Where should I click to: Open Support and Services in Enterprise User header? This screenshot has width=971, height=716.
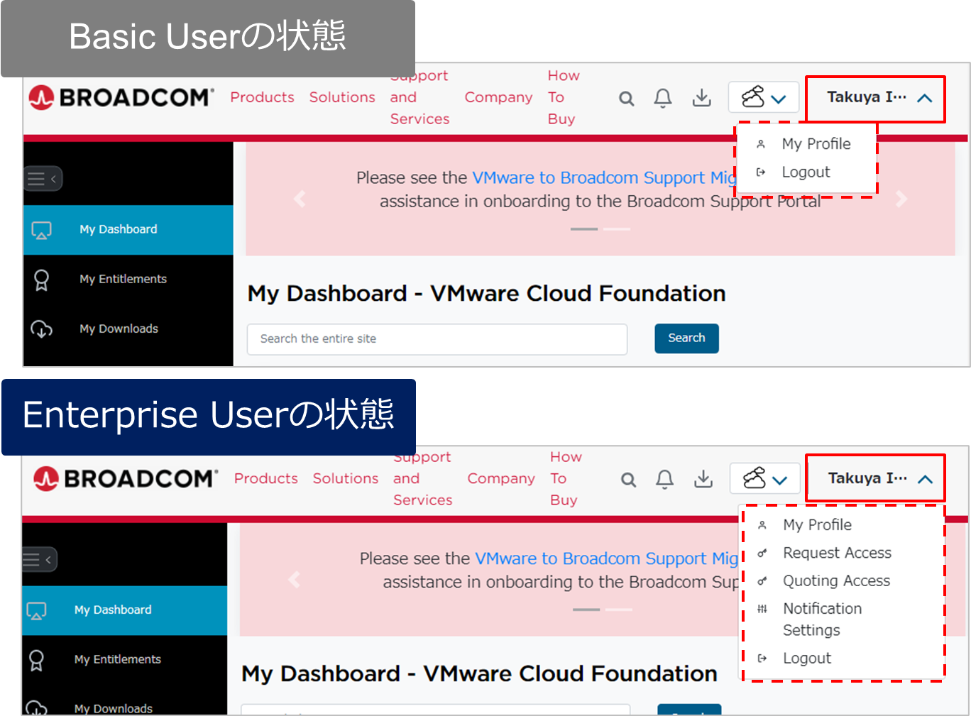[423, 478]
